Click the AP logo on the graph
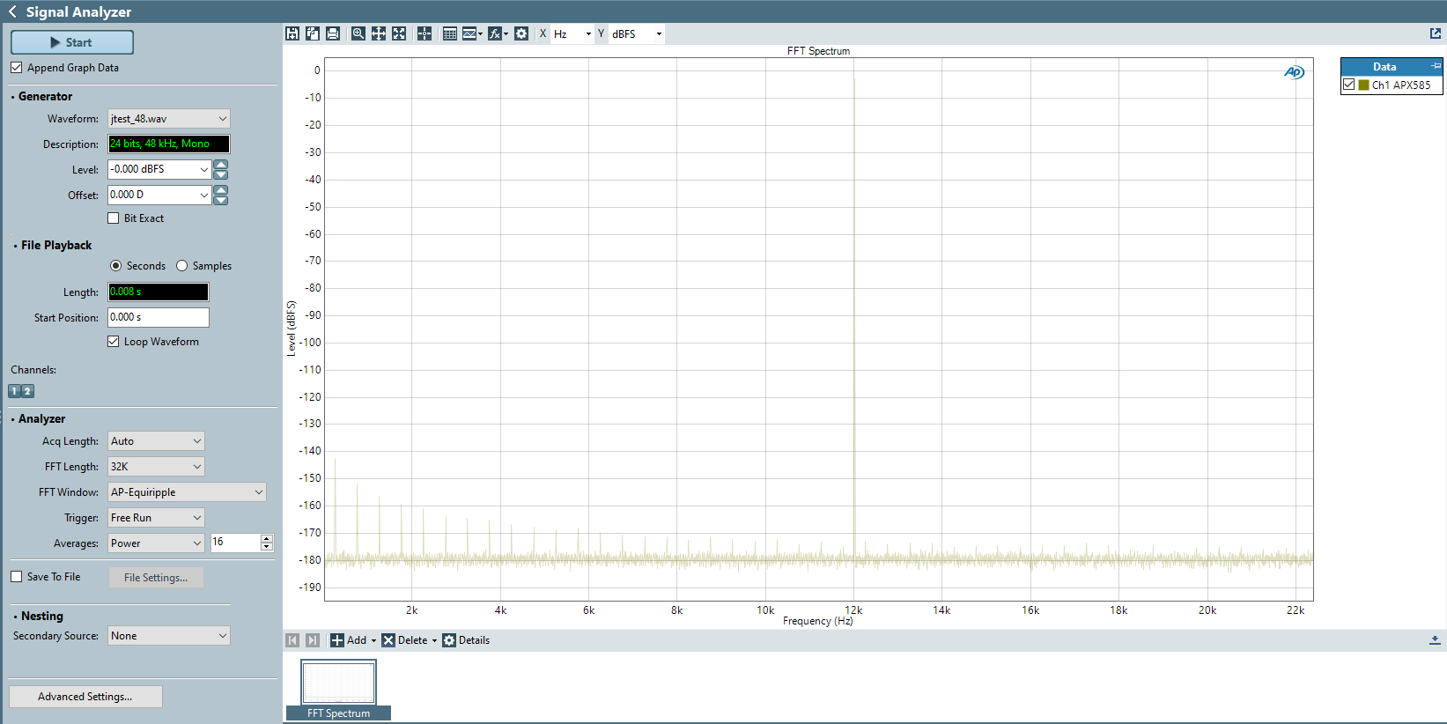Image resolution: width=1447 pixels, height=724 pixels. (x=1294, y=72)
